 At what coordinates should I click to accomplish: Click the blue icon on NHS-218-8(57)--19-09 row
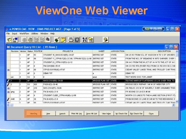point(9,88)
